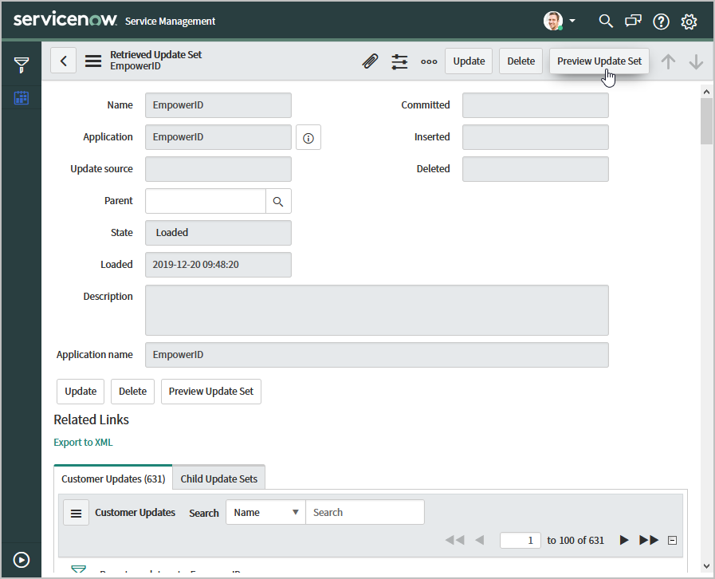Click the attachments paperclip icon
Image resolution: width=715 pixels, height=579 pixels.
(x=370, y=61)
